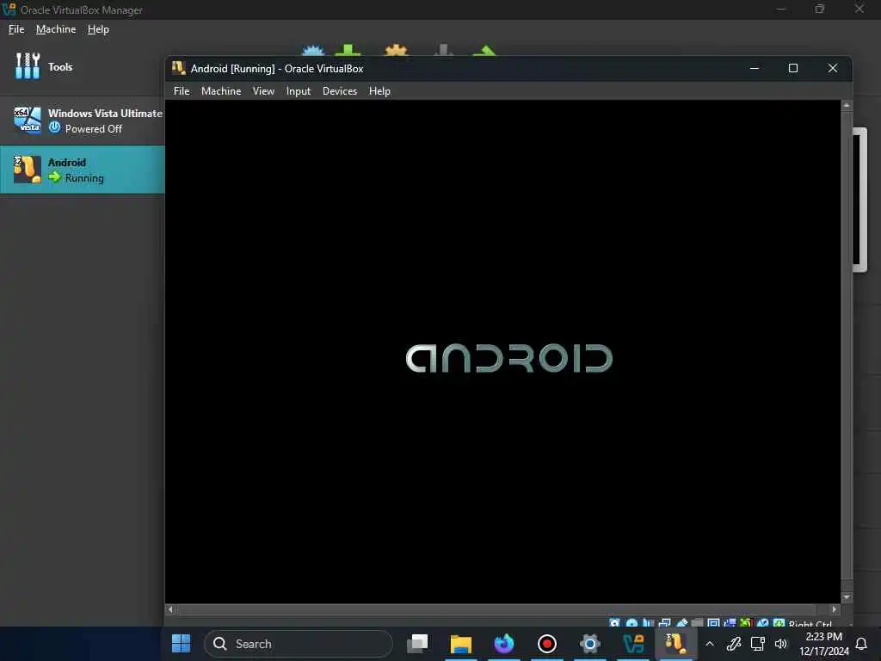Open Settings gear app on taskbar

(590, 644)
